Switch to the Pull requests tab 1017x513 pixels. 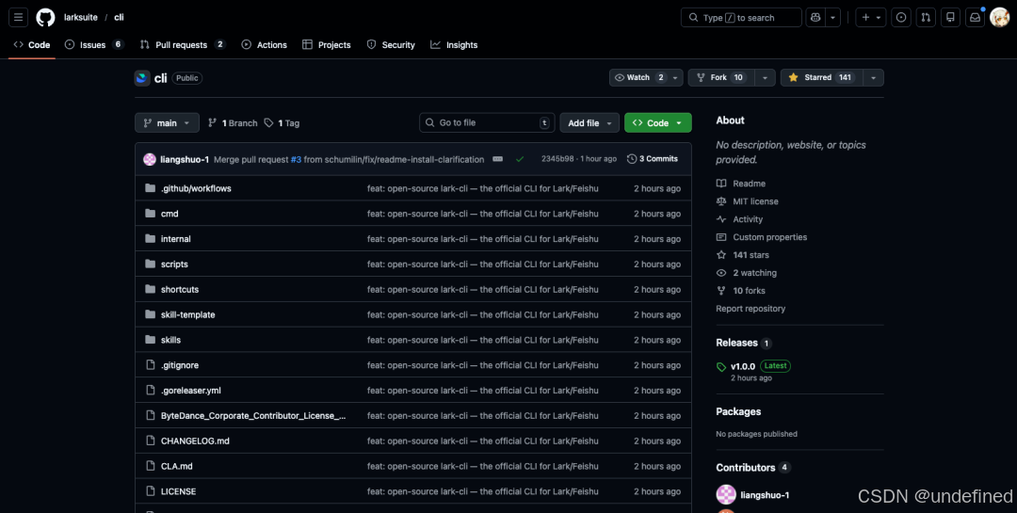tap(183, 45)
